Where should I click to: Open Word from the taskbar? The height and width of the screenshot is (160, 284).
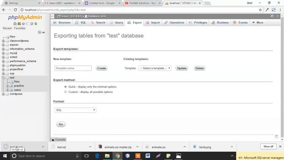tap(148, 156)
